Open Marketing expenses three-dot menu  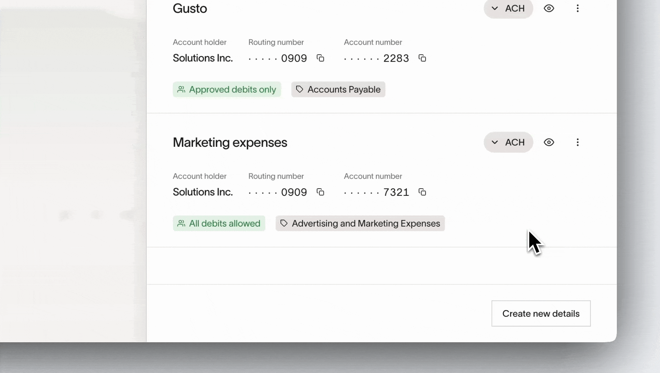point(577,142)
